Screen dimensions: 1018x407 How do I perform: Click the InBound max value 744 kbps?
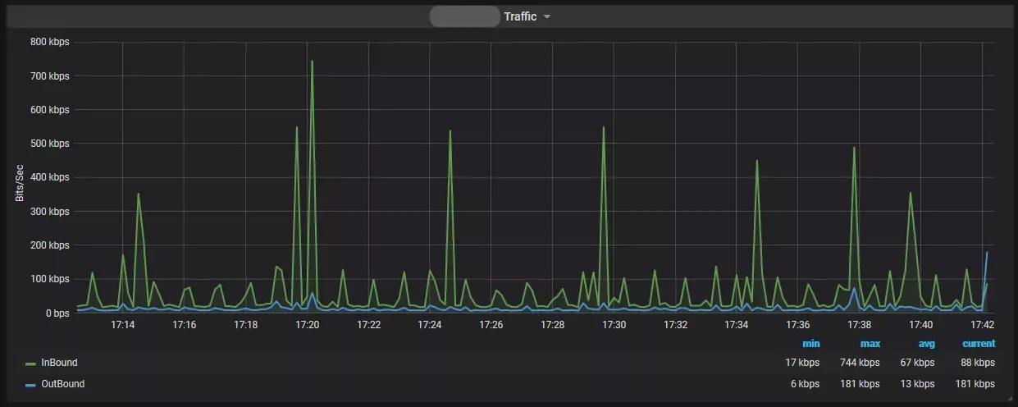(860, 363)
